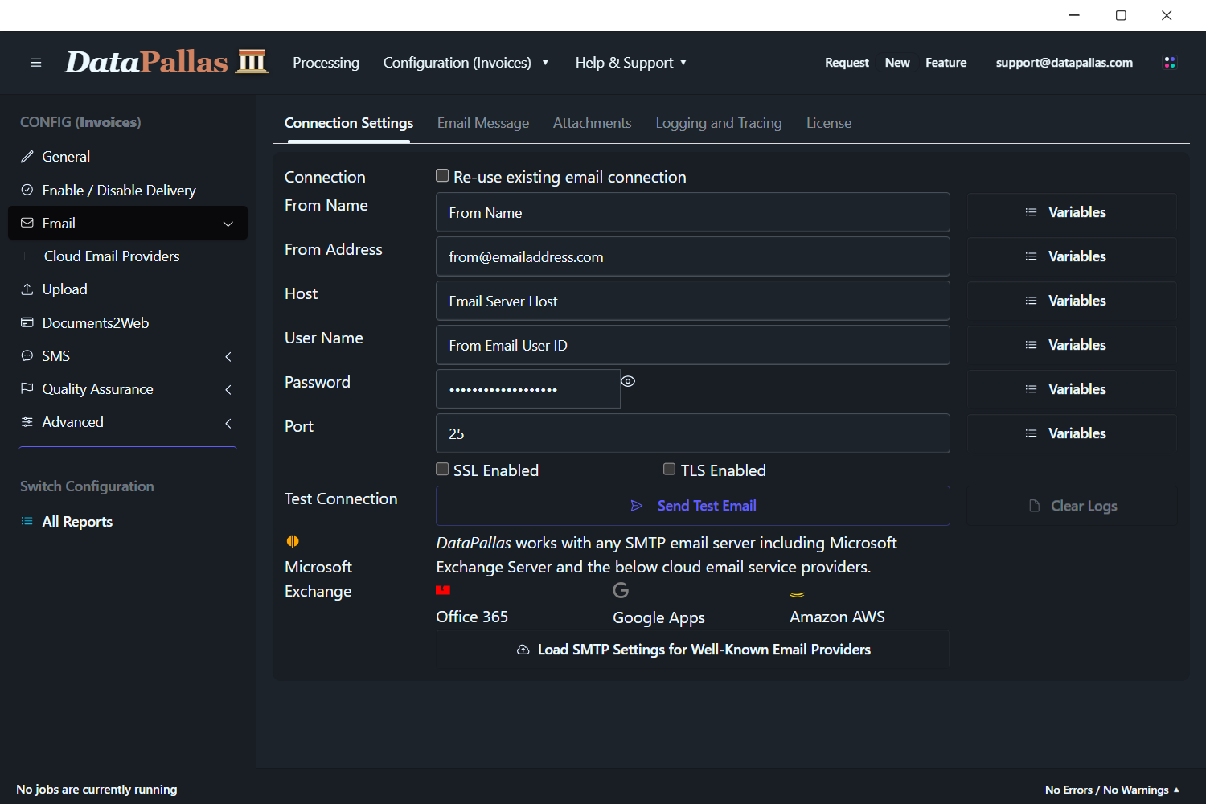
Task: Open Variables for the Password field
Action: (x=1073, y=389)
